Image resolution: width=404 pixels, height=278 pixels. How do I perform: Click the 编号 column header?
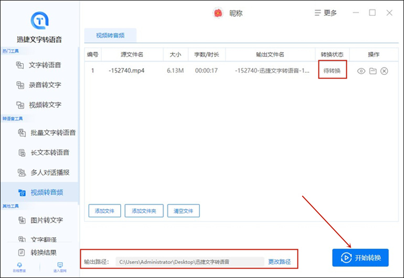point(93,54)
